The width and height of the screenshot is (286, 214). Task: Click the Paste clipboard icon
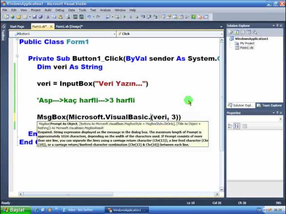pos(60,17)
